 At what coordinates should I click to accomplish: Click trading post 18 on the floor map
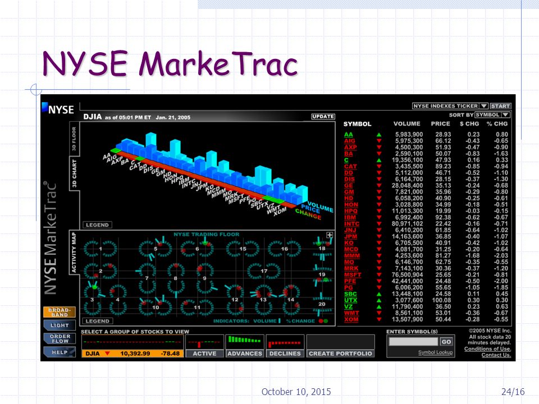[322, 249]
